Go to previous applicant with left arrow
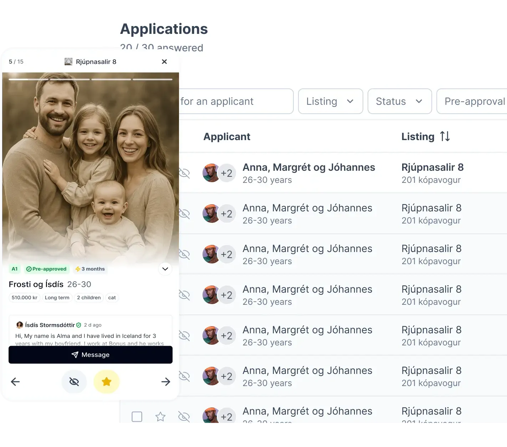507x447 pixels. (15, 382)
